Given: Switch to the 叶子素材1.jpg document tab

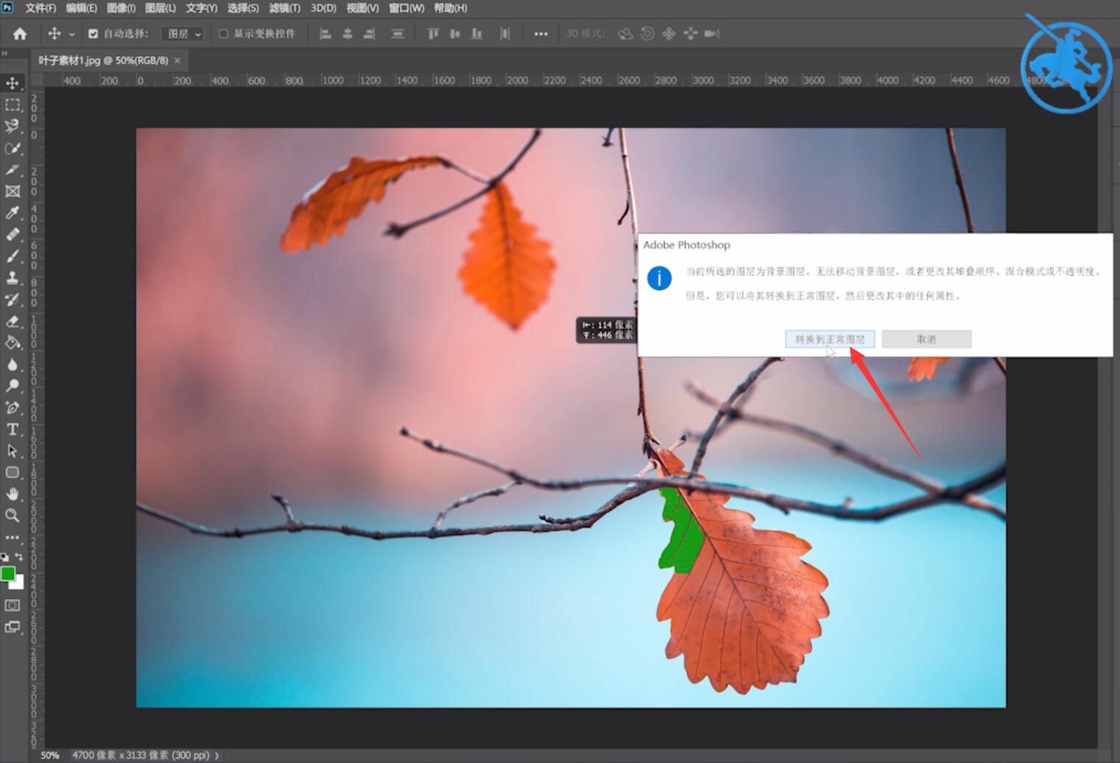Looking at the screenshot, I should pos(103,60).
